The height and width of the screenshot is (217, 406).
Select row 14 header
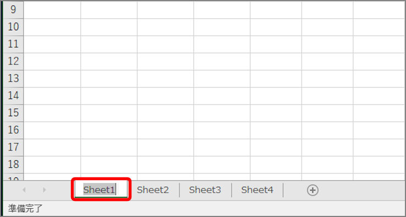(x=13, y=96)
